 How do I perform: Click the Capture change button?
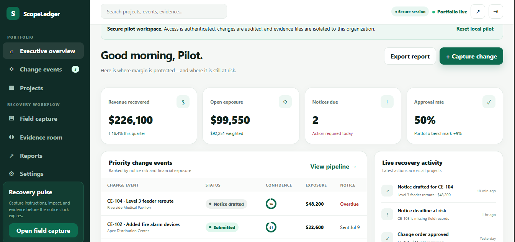[471, 56]
